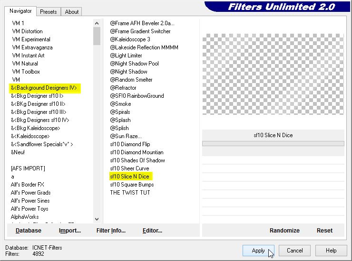
Task: Click the sf10 Slice N Dice slider bar
Action: pyautogui.click(x=273, y=143)
